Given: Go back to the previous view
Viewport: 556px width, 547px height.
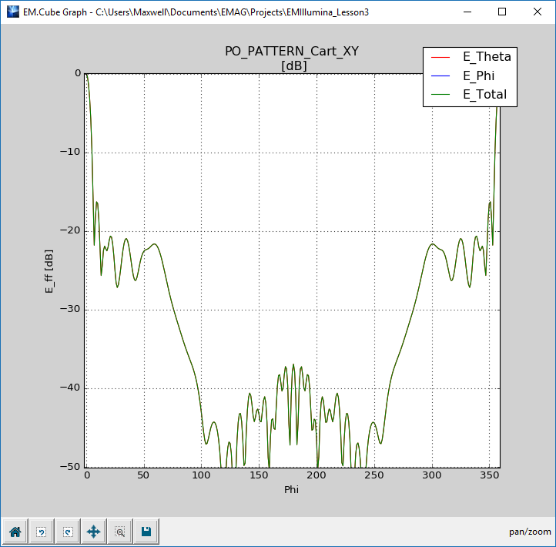Looking at the screenshot, I should coord(41,531).
